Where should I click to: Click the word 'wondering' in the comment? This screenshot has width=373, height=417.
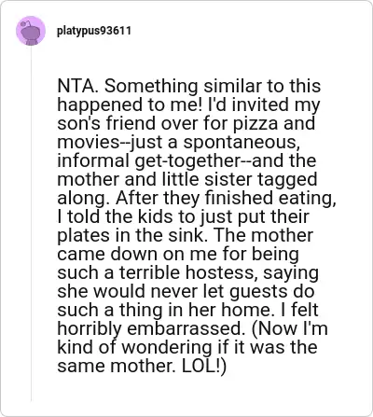coord(166,348)
